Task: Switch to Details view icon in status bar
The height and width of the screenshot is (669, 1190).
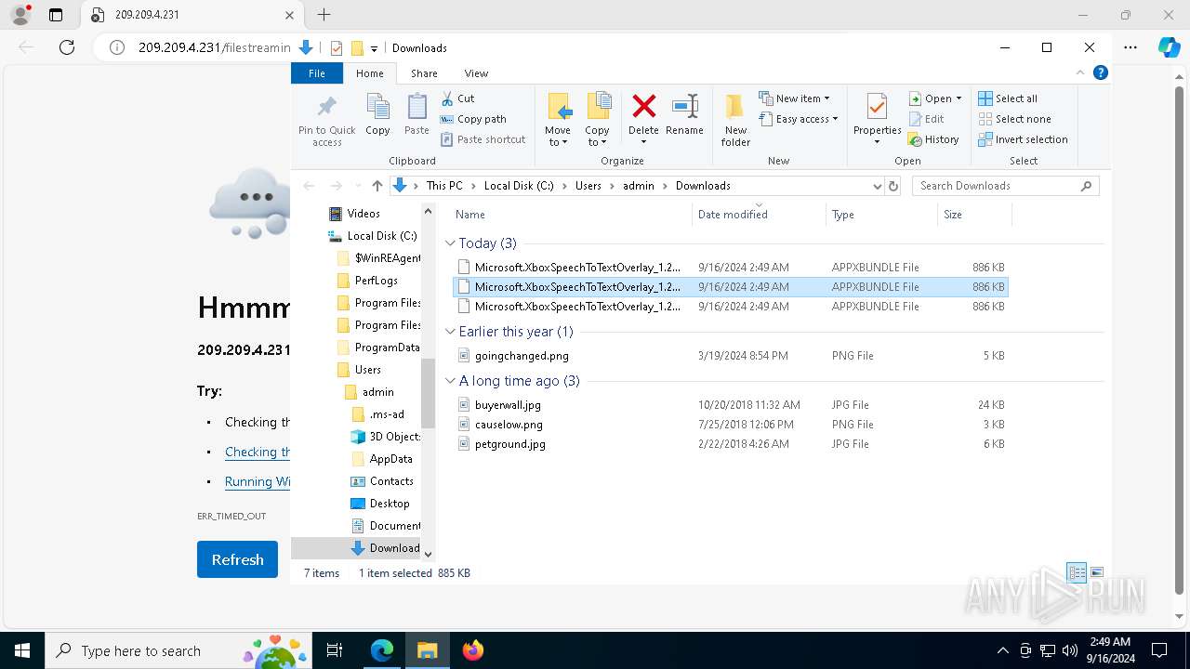Action: (1077, 573)
